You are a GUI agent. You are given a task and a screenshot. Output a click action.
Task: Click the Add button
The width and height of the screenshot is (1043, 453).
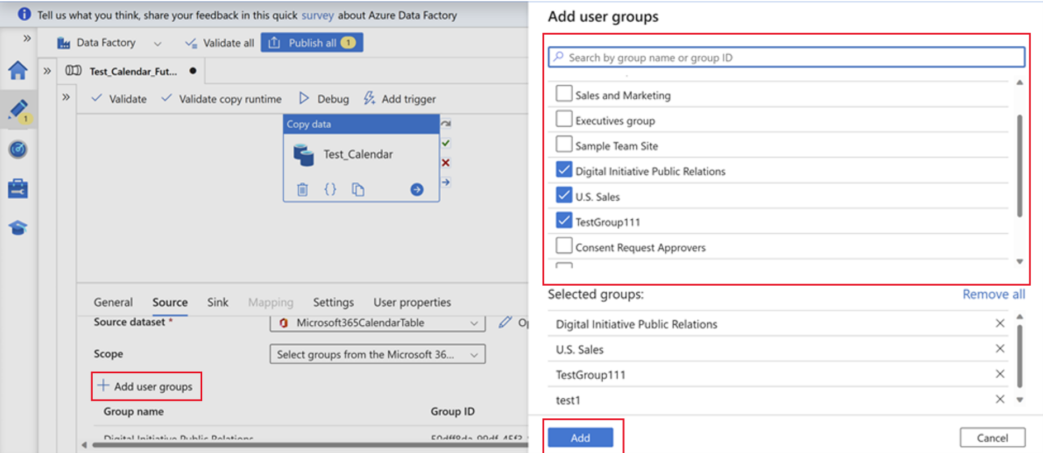tap(580, 438)
